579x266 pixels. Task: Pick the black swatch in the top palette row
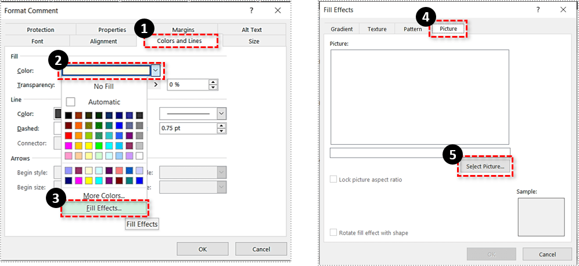tap(70, 115)
